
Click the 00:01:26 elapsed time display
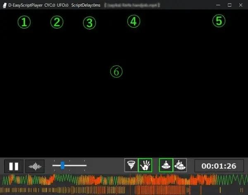219,166
